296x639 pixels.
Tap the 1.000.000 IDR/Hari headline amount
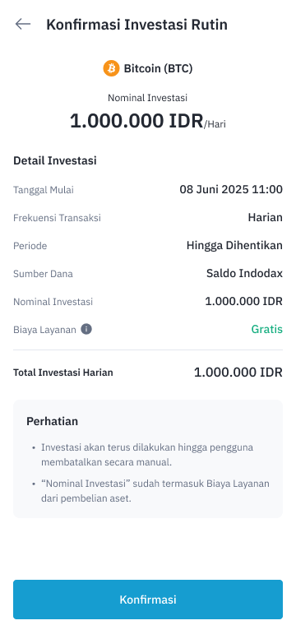pyautogui.click(x=148, y=121)
